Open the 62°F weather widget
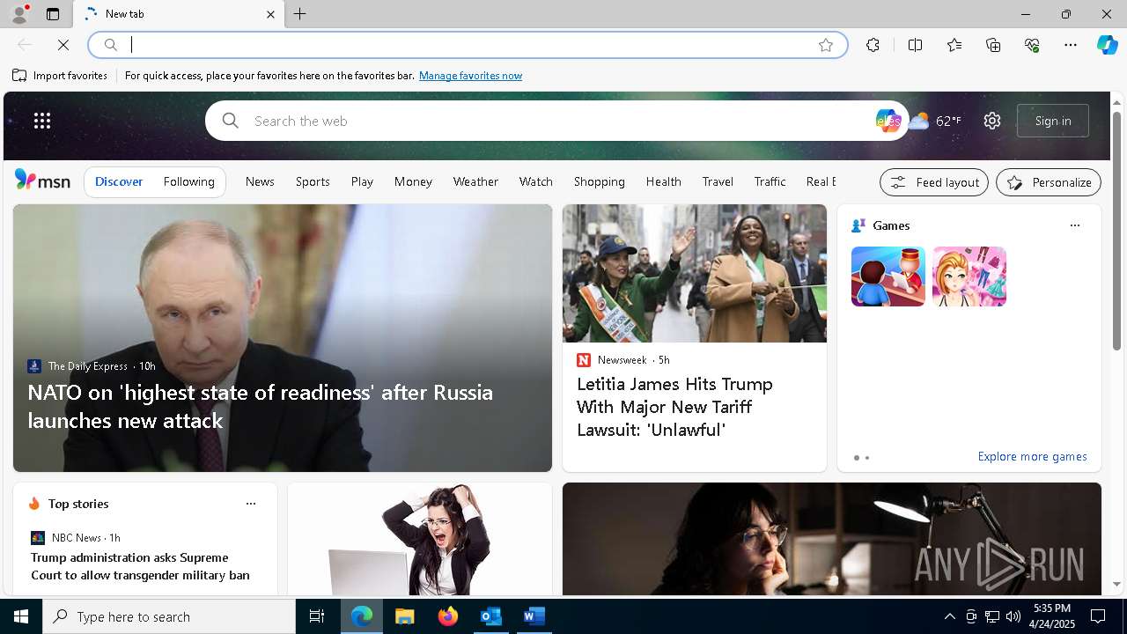Image resolution: width=1127 pixels, height=634 pixels. pyautogui.click(x=935, y=121)
